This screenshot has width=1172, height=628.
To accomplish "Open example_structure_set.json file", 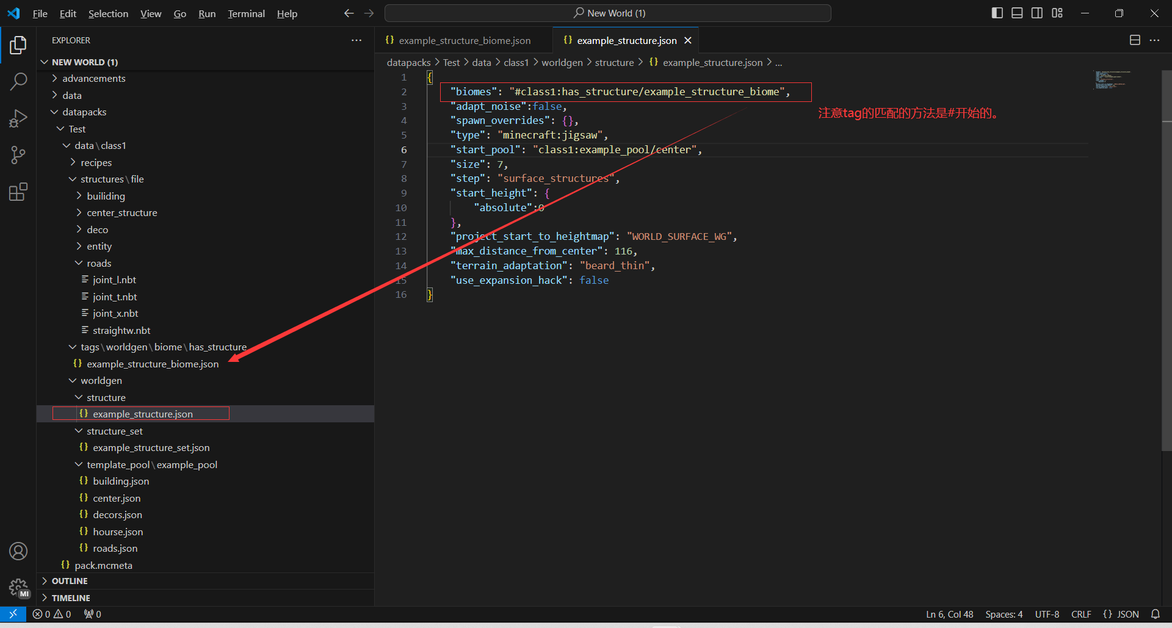I will 205,447.
